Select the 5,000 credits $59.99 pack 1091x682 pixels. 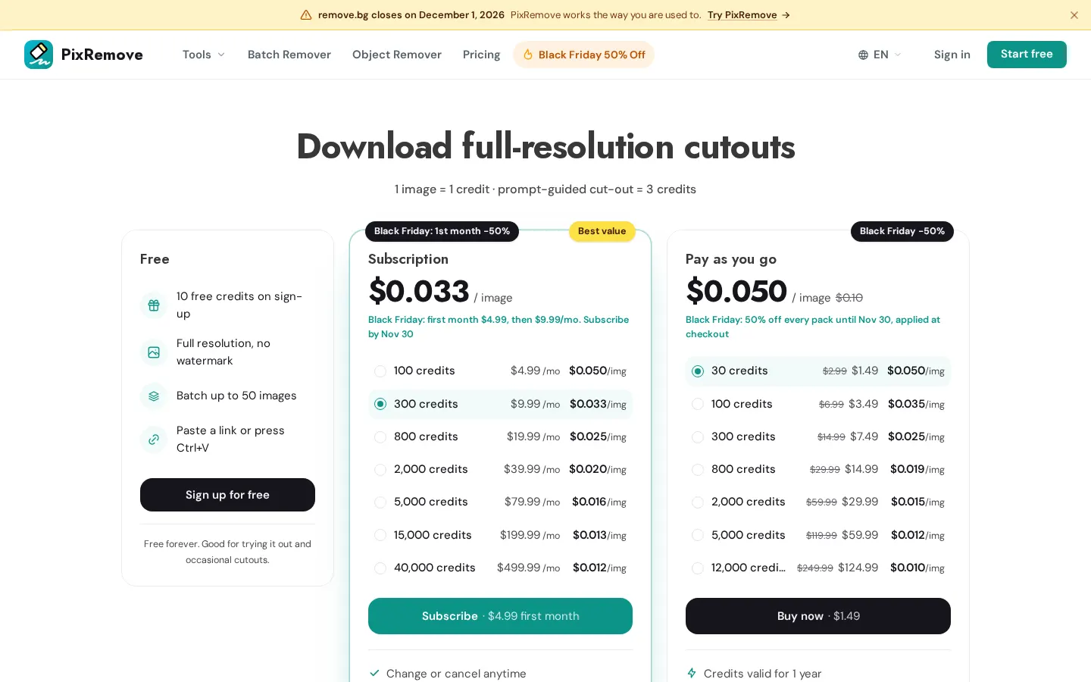pos(818,535)
